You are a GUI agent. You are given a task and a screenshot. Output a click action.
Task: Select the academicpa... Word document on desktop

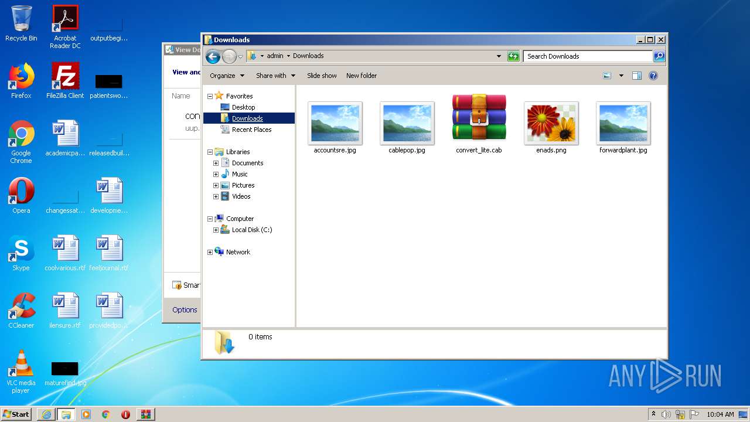point(65,138)
